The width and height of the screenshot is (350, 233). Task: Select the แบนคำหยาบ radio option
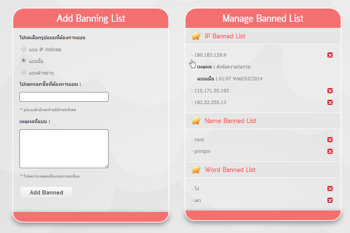click(x=23, y=72)
